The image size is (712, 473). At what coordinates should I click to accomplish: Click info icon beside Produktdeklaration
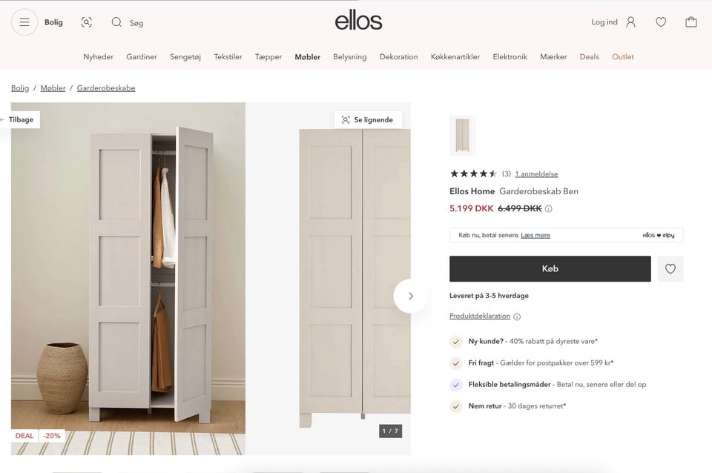point(517,317)
